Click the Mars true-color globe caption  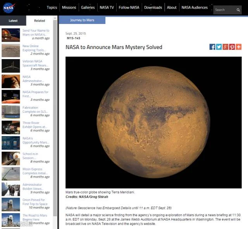point(100,192)
